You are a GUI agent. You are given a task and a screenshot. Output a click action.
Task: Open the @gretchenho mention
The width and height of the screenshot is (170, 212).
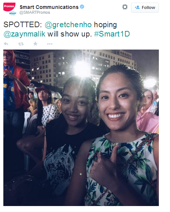[68, 25]
